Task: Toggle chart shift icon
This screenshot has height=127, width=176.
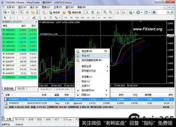Action: (123, 12)
